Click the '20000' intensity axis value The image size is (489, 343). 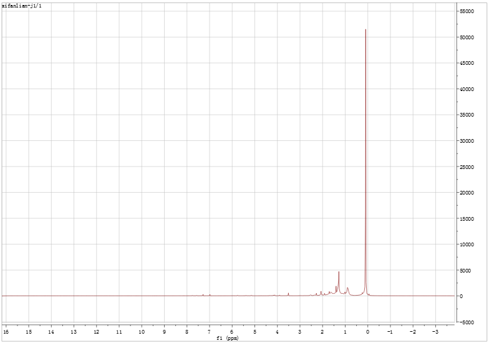[x=467, y=193]
